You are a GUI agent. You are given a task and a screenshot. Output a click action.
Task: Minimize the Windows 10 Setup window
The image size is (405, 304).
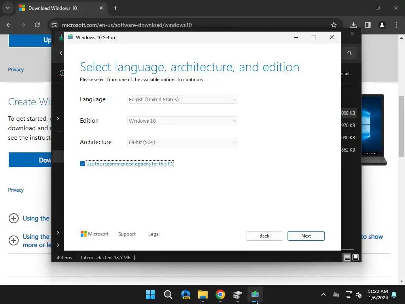tap(296, 38)
